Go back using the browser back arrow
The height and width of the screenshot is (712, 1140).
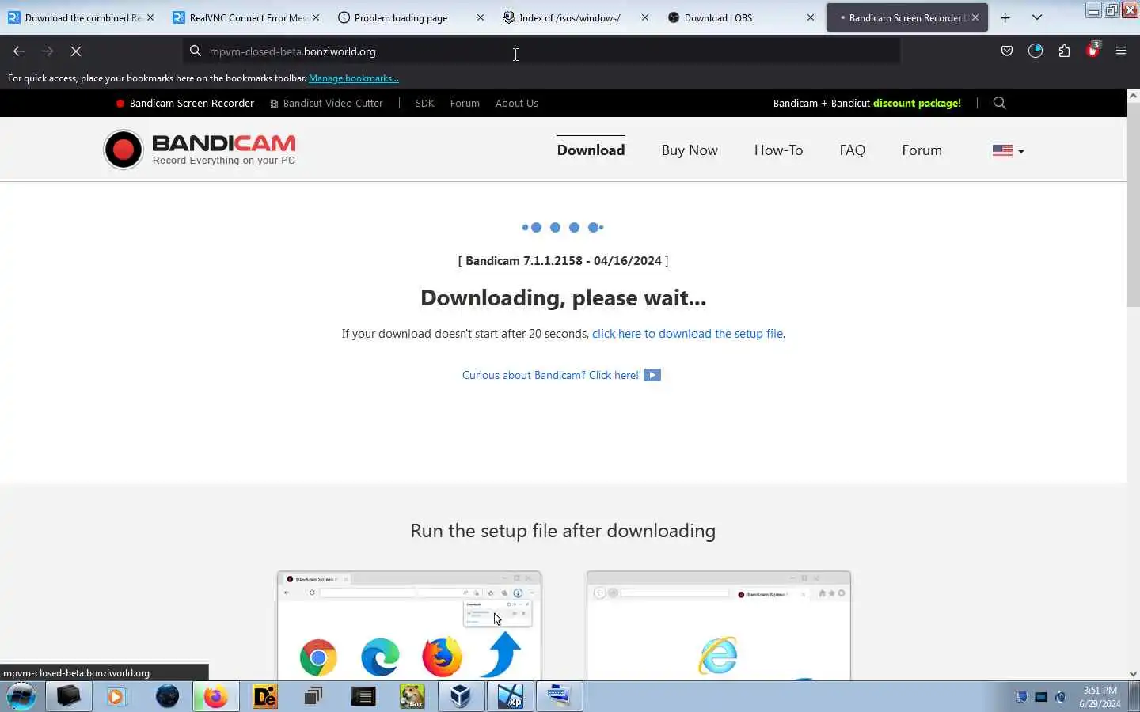19,51
